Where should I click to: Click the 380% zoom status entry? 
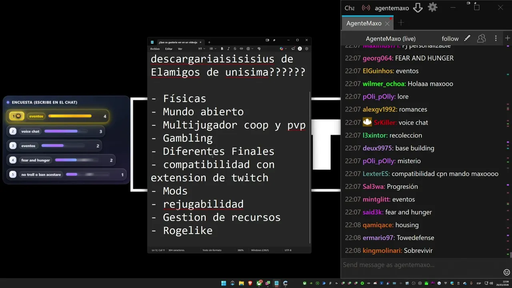(x=240, y=250)
